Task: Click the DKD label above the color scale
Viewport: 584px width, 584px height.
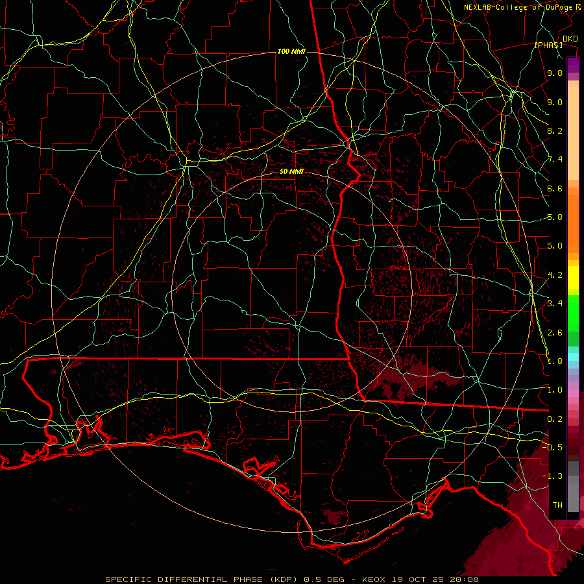Action: pyautogui.click(x=570, y=39)
